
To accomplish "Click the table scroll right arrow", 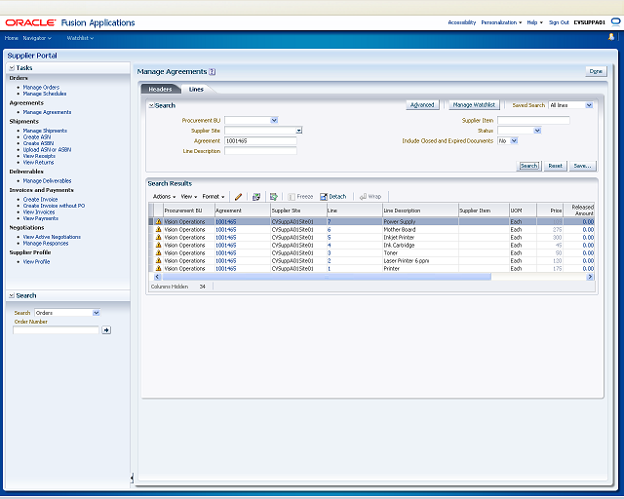I will (x=590, y=277).
